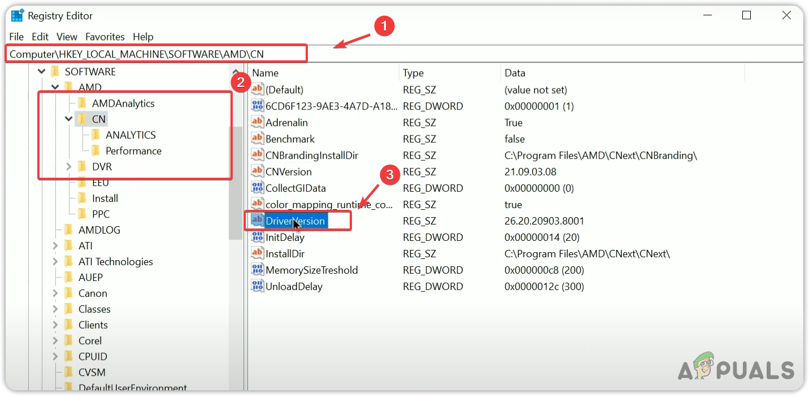This screenshot has height=396, width=809.
Task: Sort values by the Name column header
Action: click(263, 73)
